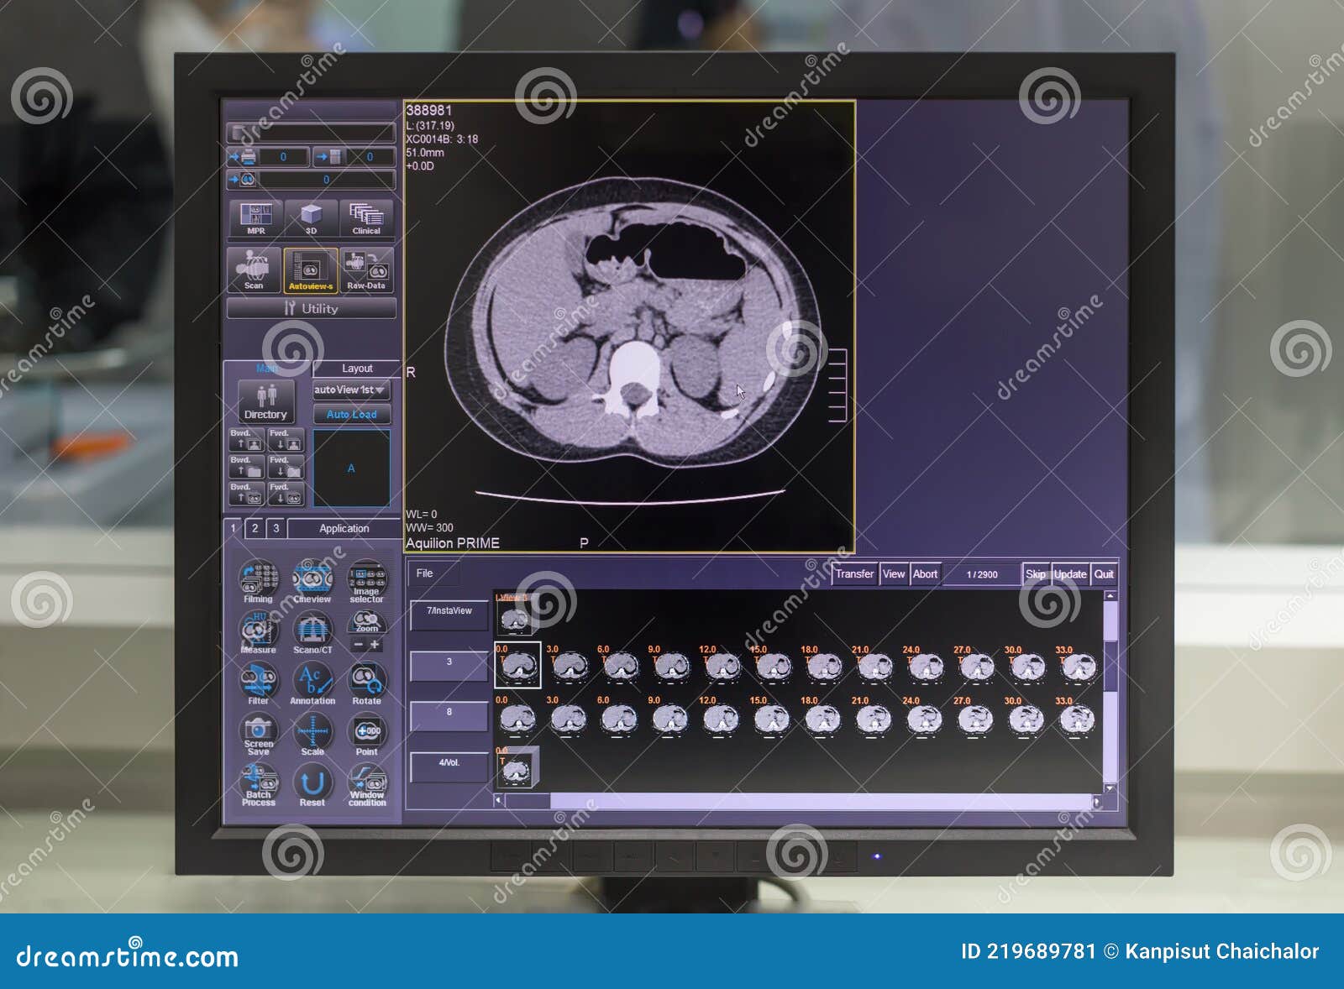This screenshot has width=1344, height=989.
Task: Click the Screen Save icon
Action: pos(257,732)
